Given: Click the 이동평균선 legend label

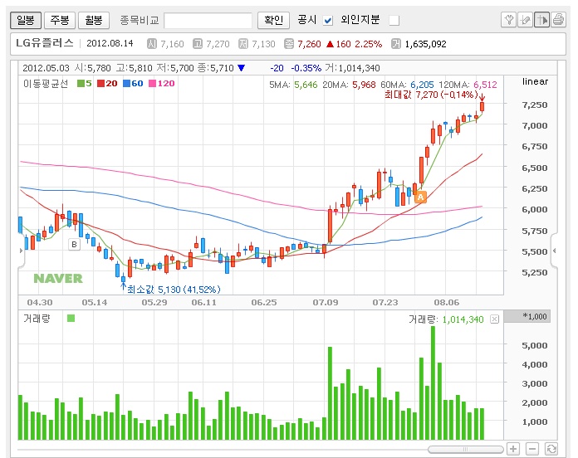Looking at the screenshot, I should [x=46, y=84].
